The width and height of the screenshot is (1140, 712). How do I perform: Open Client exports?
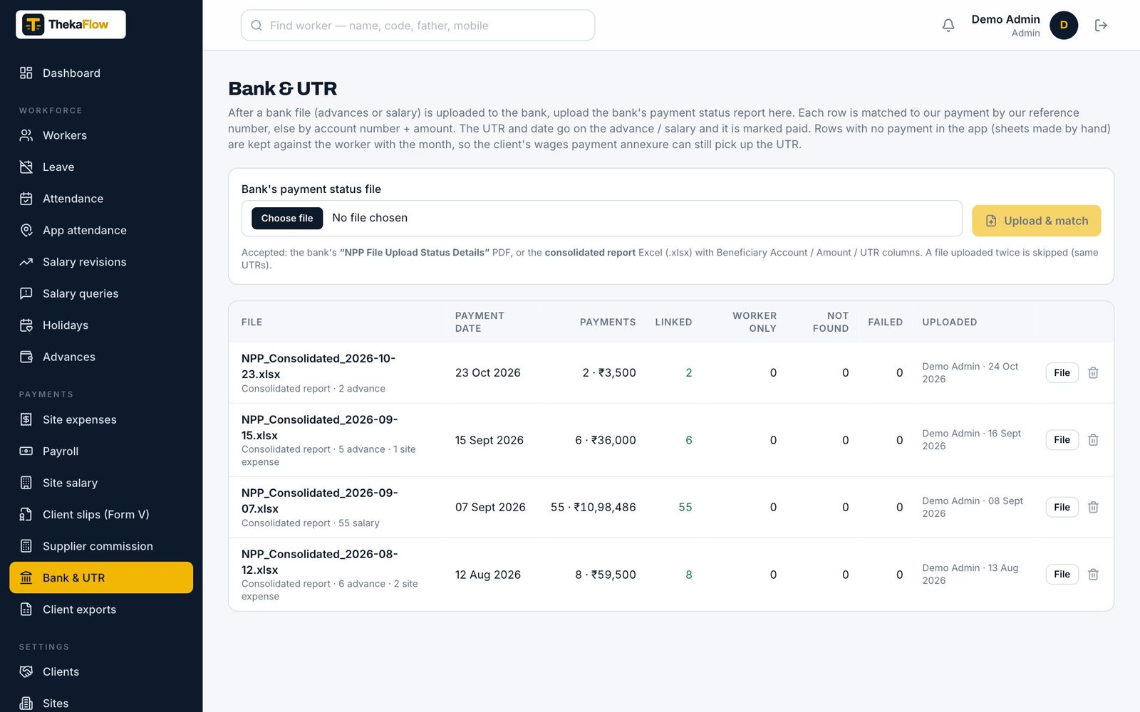click(x=101, y=609)
